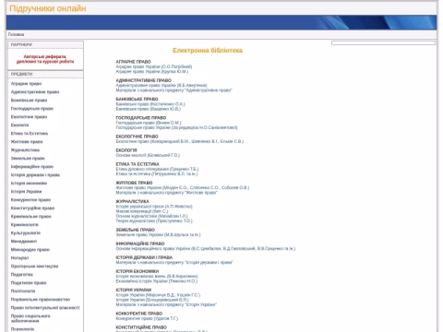Open Історія економіки in the sidebar
The height and width of the screenshot is (332, 443).
pyautogui.click(x=29, y=184)
